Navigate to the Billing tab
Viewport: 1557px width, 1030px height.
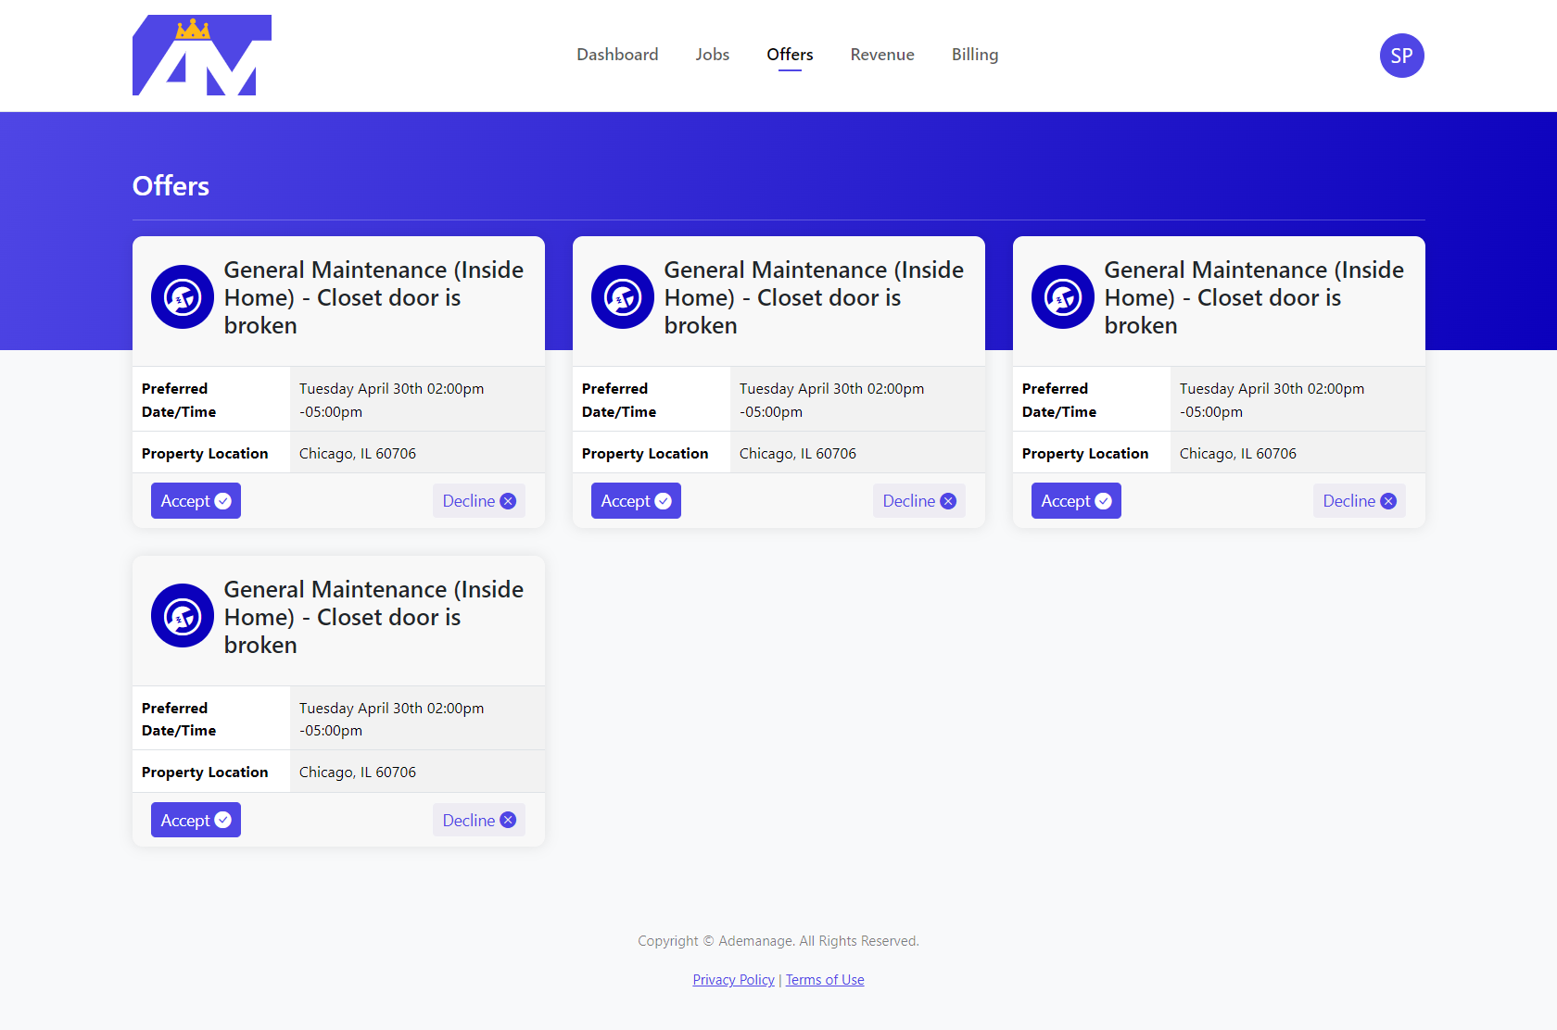[975, 55]
